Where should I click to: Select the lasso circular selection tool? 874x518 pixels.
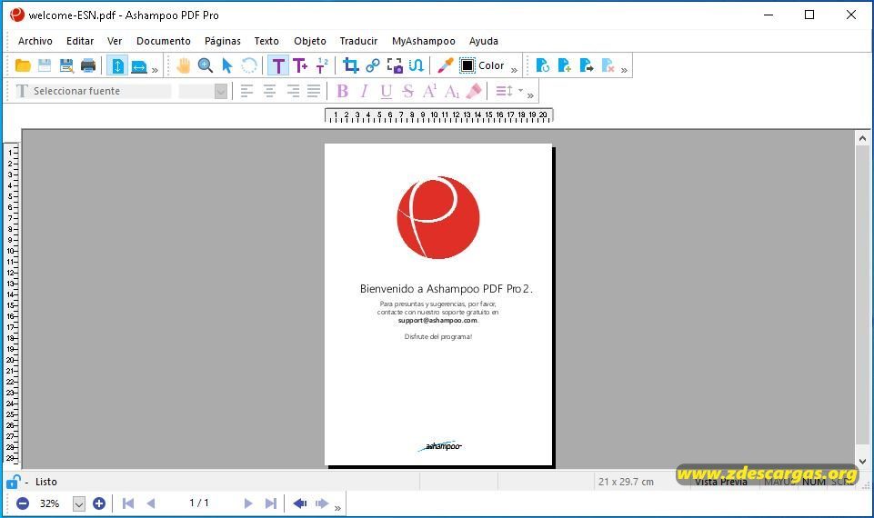tap(249, 65)
